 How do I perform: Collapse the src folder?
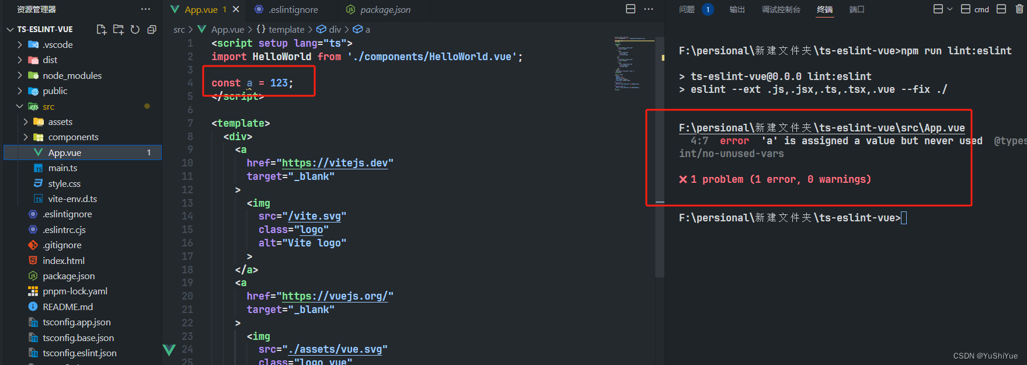click(20, 106)
